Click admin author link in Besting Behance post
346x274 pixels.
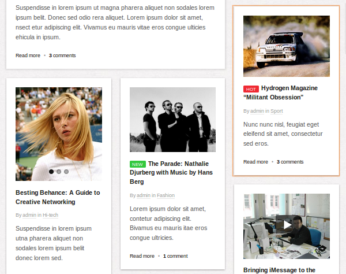tap(29, 215)
